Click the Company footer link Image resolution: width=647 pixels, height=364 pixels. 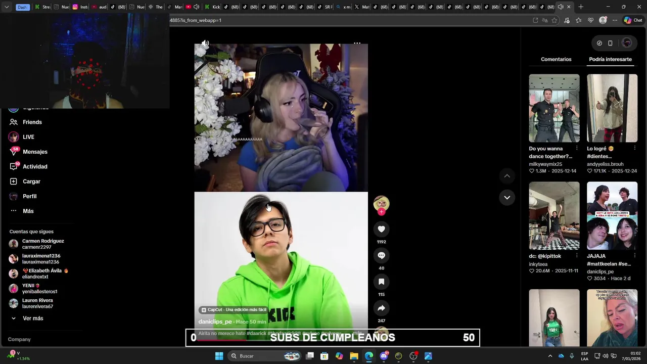click(x=19, y=339)
